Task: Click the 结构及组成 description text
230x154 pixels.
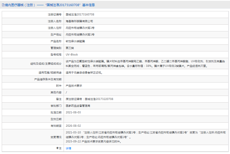Action: click(x=145, y=64)
